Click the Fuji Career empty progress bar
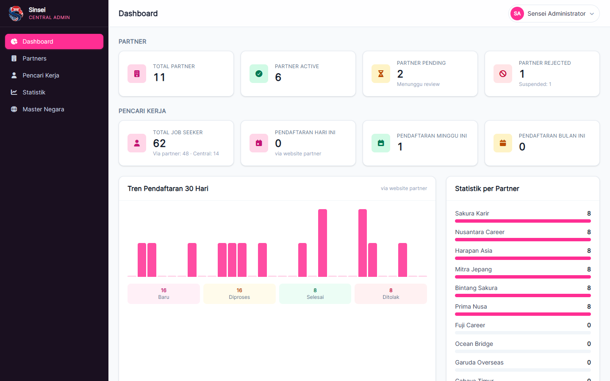610x381 pixels. (523, 333)
